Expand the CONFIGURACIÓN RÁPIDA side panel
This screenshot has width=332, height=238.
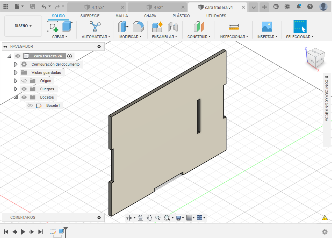[x=327, y=77]
